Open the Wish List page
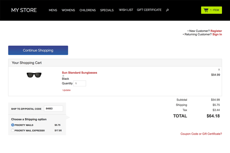 (126, 10)
